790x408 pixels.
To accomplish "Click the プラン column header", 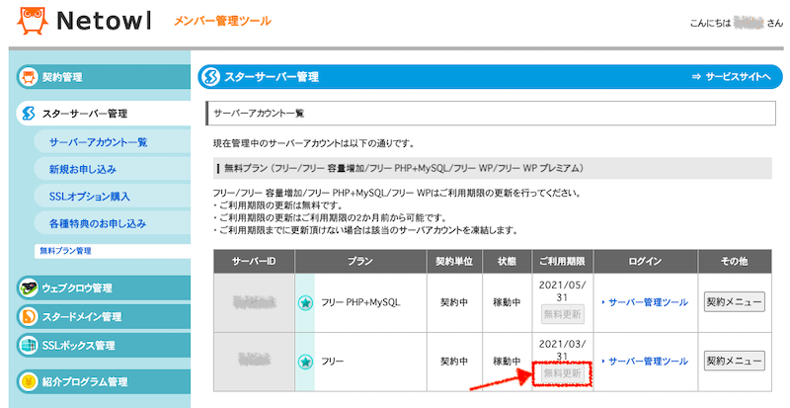I will tap(360, 261).
